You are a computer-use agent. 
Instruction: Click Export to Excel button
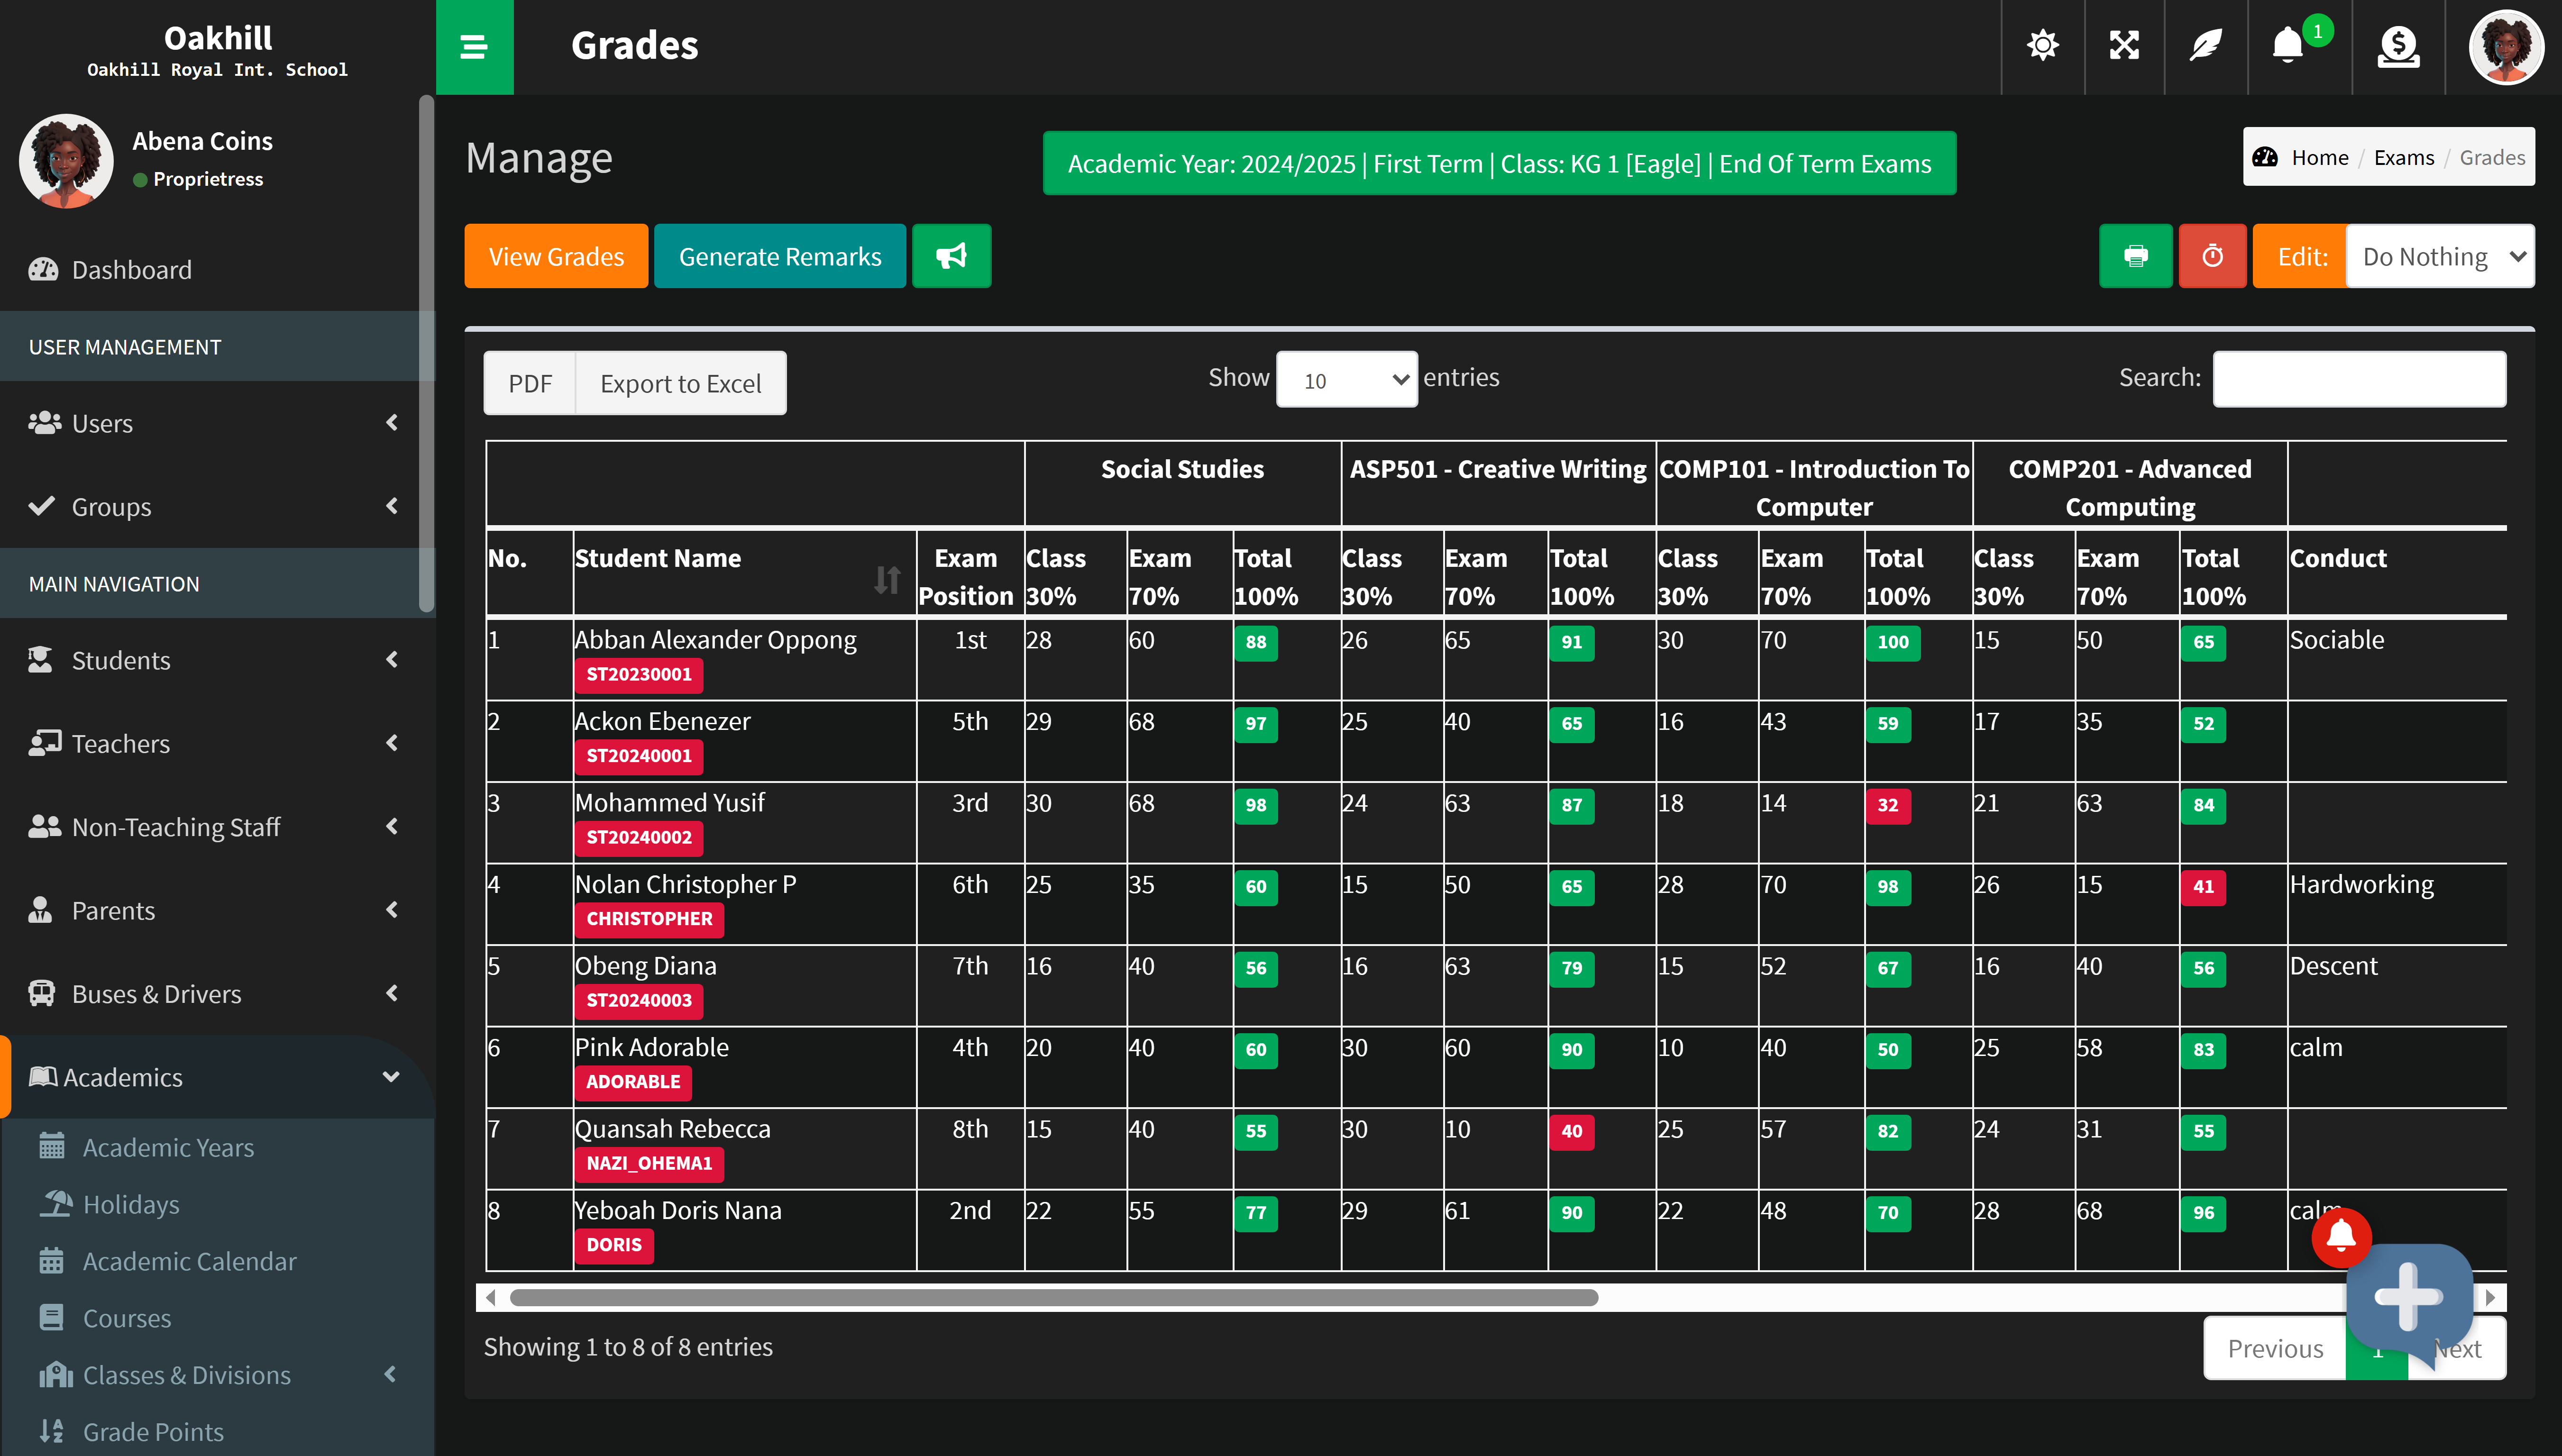[x=680, y=383]
